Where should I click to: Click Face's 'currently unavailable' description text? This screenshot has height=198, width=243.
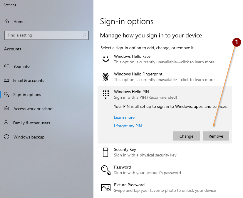(164, 62)
